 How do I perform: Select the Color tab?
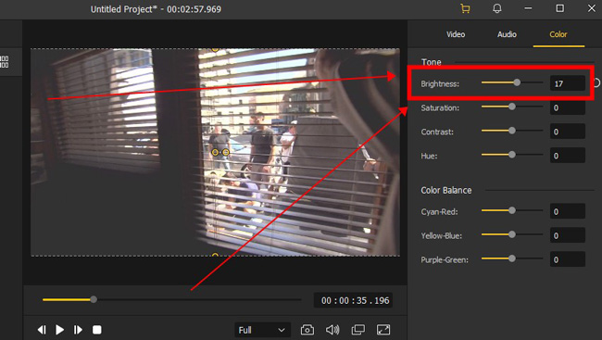coord(558,34)
